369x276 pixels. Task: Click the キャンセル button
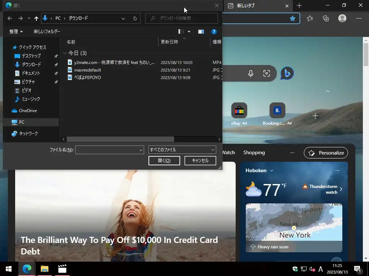(200, 161)
